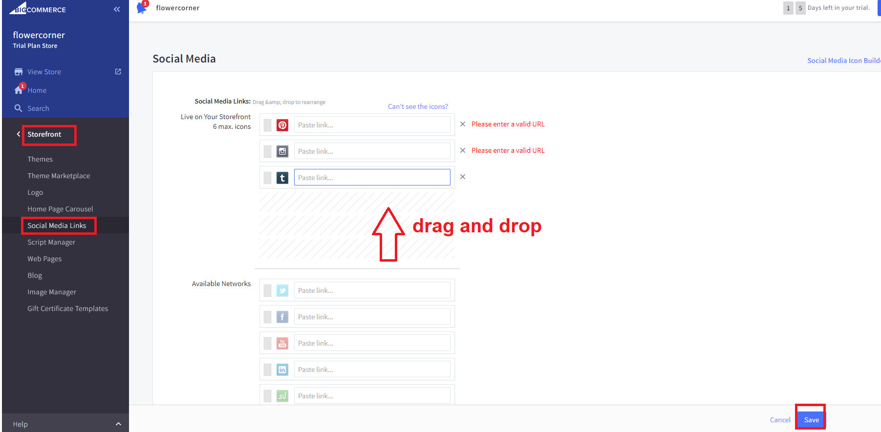This screenshot has width=881, height=432.
Task: Grab the YouTube row drag handle
Action: pos(267,343)
